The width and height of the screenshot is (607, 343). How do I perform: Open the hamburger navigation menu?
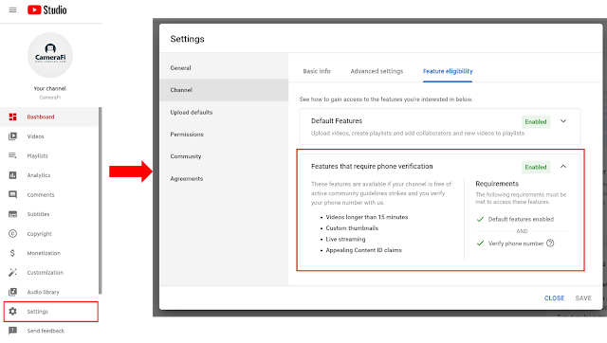click(12, 10)
